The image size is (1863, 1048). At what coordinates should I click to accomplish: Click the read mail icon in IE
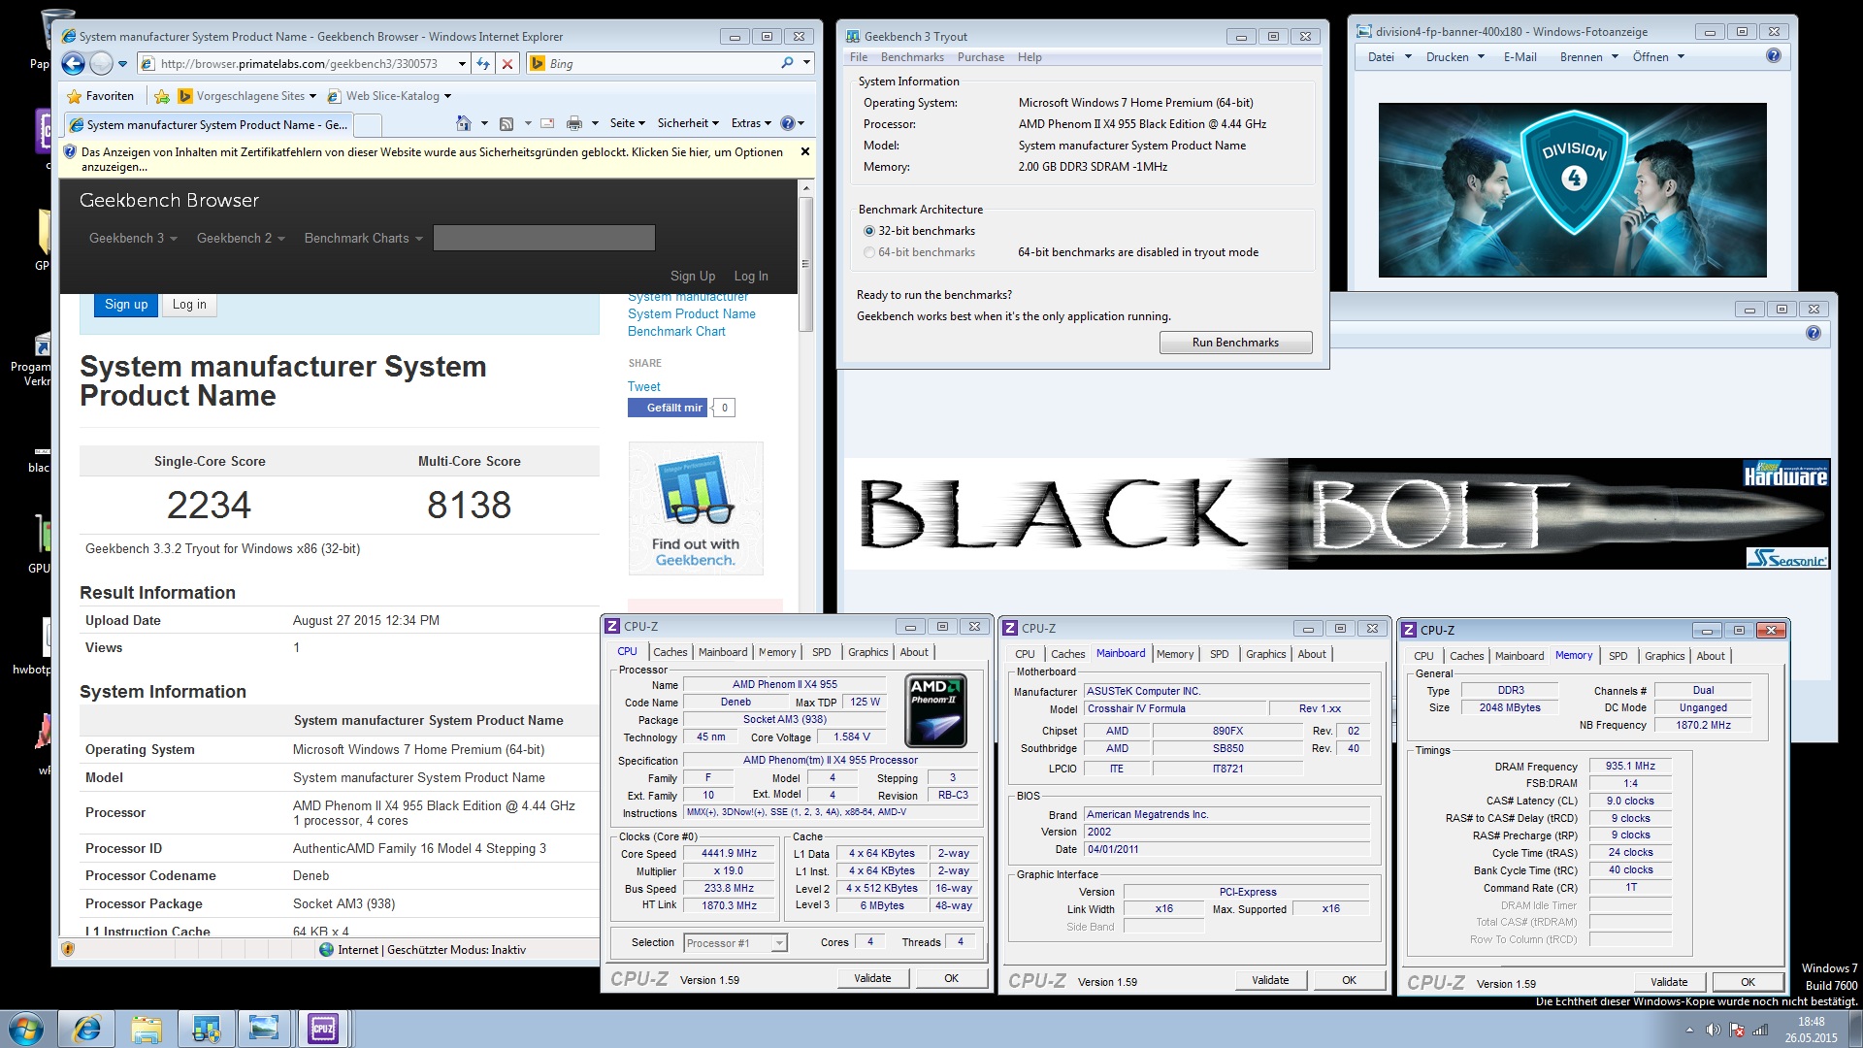547,123
